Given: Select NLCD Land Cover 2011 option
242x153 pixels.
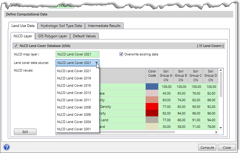Looking at the screenshot, I should [x=77, y=100].
